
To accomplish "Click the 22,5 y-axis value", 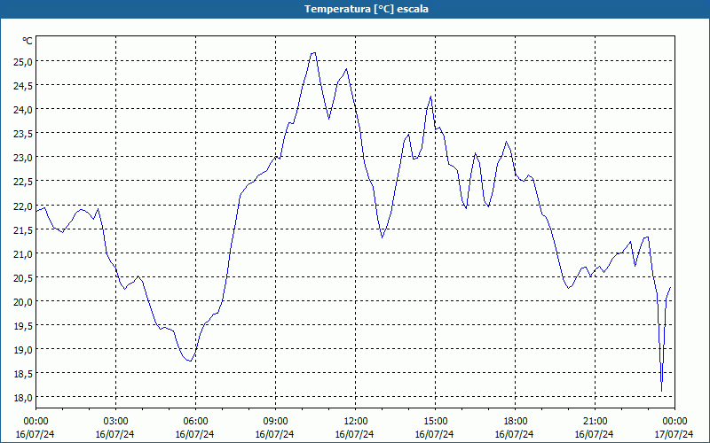I will (x=23, y=182).
